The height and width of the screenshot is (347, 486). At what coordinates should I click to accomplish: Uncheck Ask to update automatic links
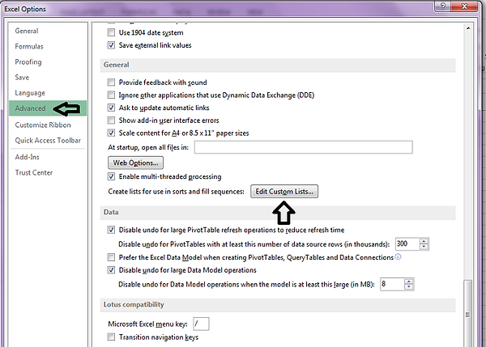(x=111, y=108)
